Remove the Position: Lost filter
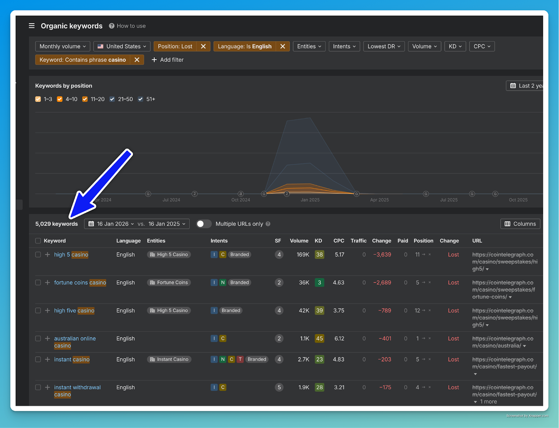559x428 pixels. [x=203, y=46]
